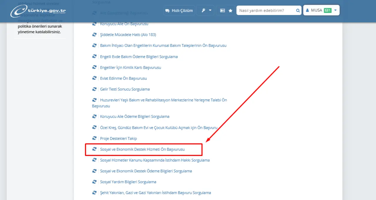
Task: Focus the 'Nasıl yardım edebilirim?' search field
Action: tap(265, 11)
